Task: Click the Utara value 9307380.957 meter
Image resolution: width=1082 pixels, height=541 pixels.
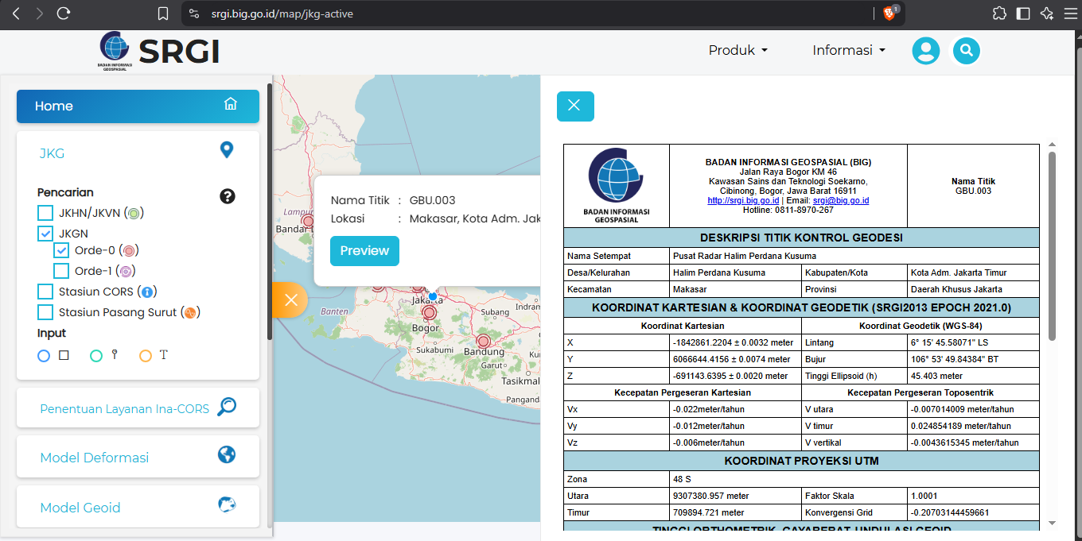Action: tap(735, 496)
